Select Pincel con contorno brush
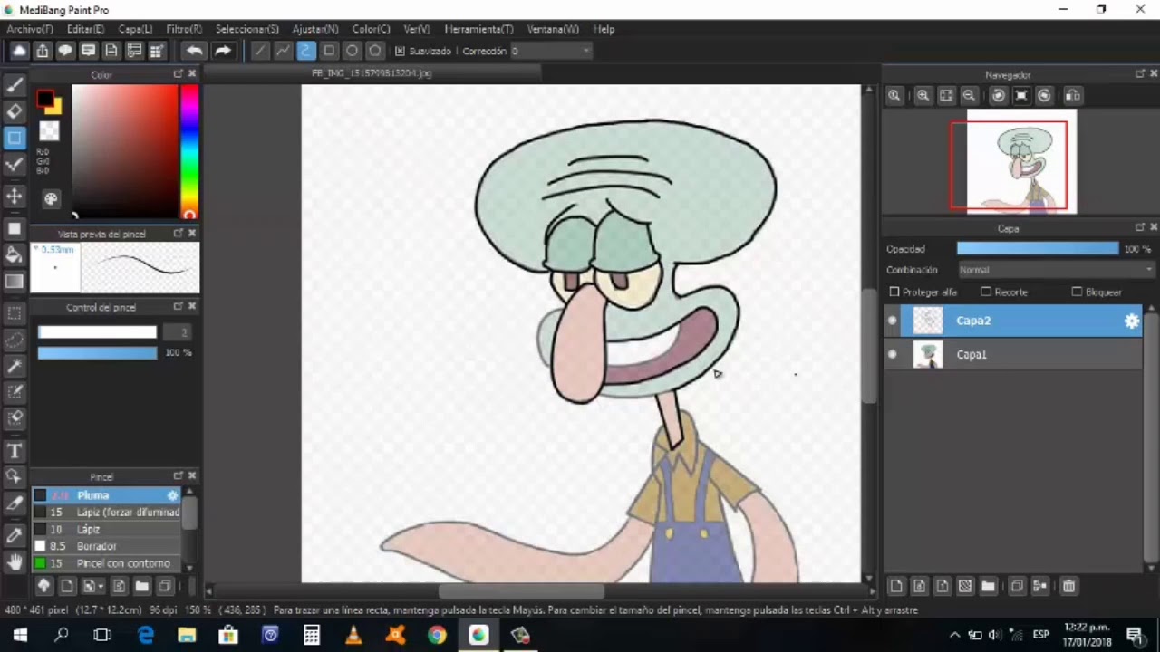 107,563
